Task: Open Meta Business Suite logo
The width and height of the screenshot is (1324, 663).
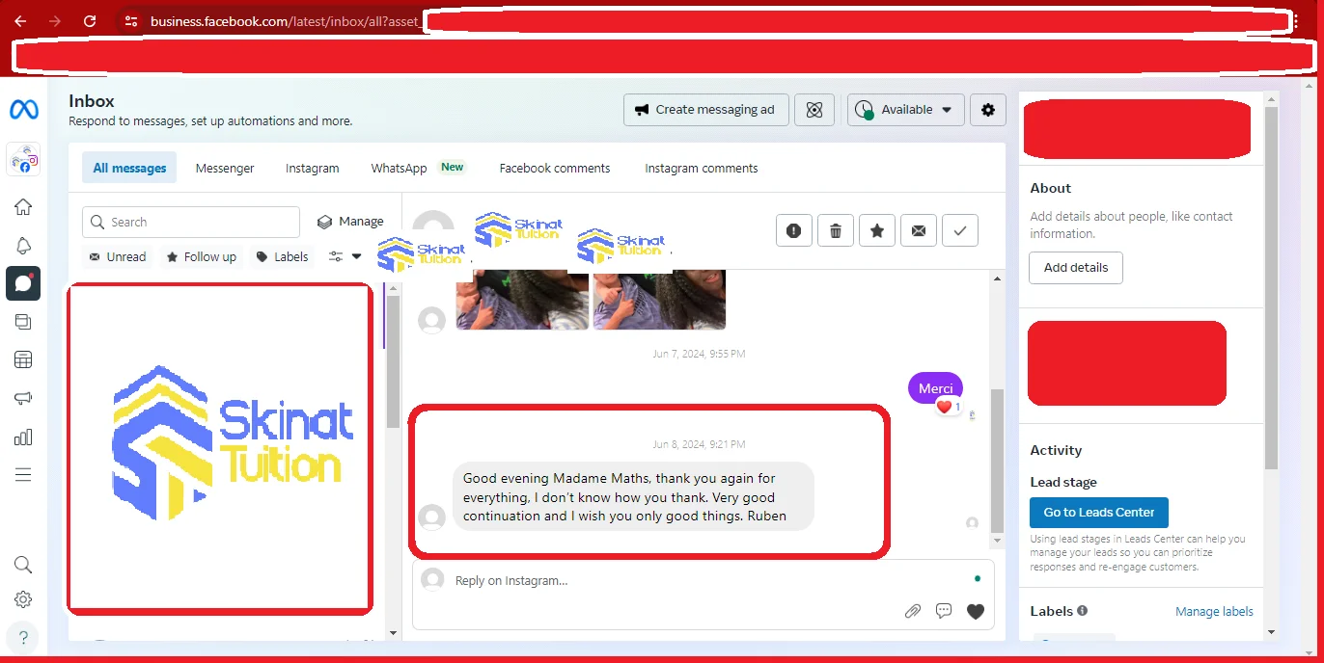Action: tap(23, 110)
